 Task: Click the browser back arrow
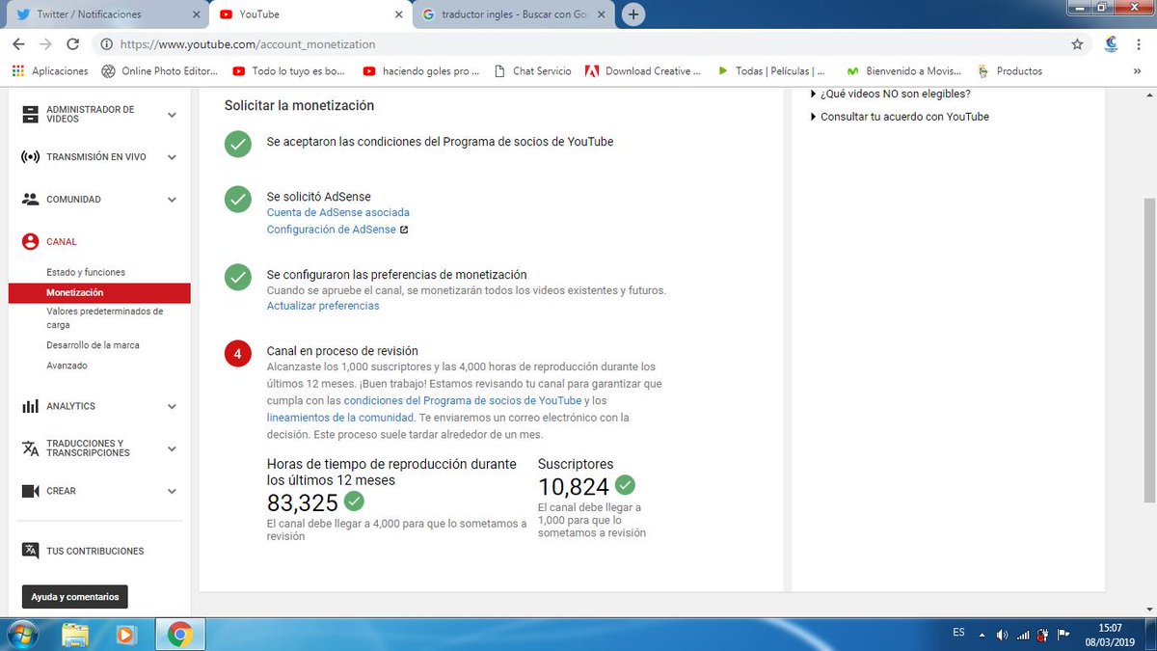[x=18, y=44]
